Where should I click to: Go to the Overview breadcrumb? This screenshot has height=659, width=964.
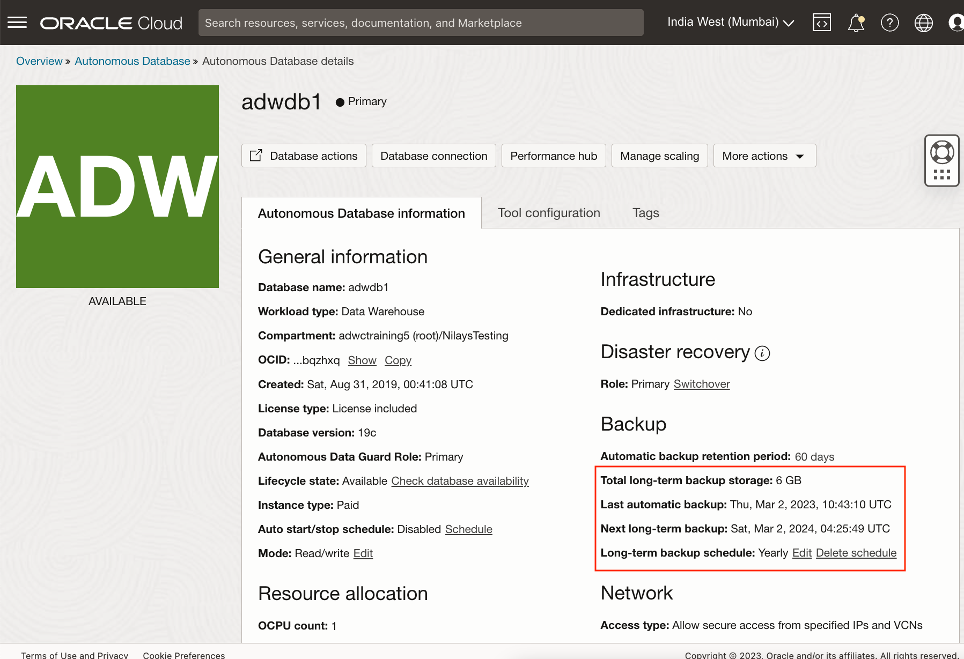point(39,61)
